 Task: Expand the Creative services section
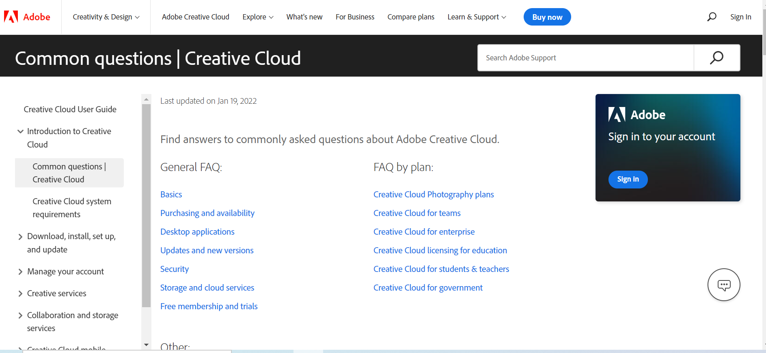(20, 293)
